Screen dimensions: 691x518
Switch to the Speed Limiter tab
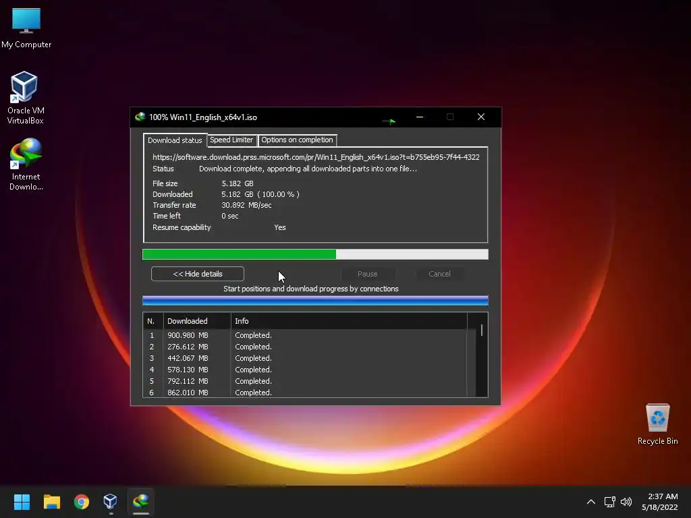[231, 140]
